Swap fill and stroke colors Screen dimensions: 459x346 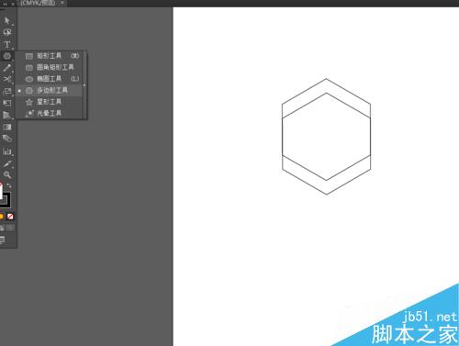[9, 185]
